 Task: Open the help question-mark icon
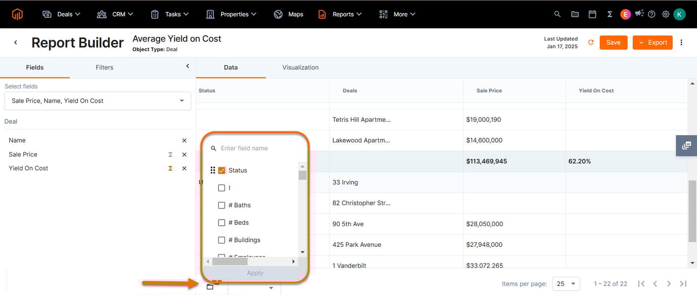[x=651, y=14]
